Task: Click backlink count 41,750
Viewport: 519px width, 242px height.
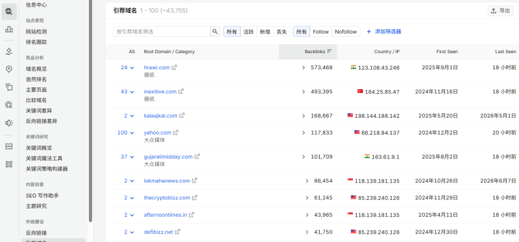Action: click(x=323, y=232)
